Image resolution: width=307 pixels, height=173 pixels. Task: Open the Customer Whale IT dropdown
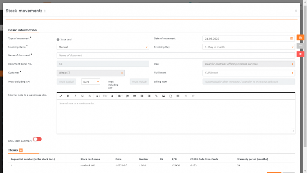click(91, 73)
